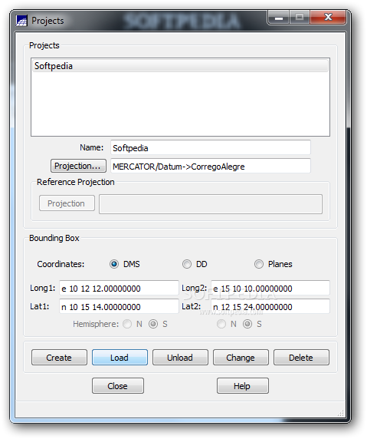The image size is (367, 439).
Task: Click the Delete button
Action: 301,357
